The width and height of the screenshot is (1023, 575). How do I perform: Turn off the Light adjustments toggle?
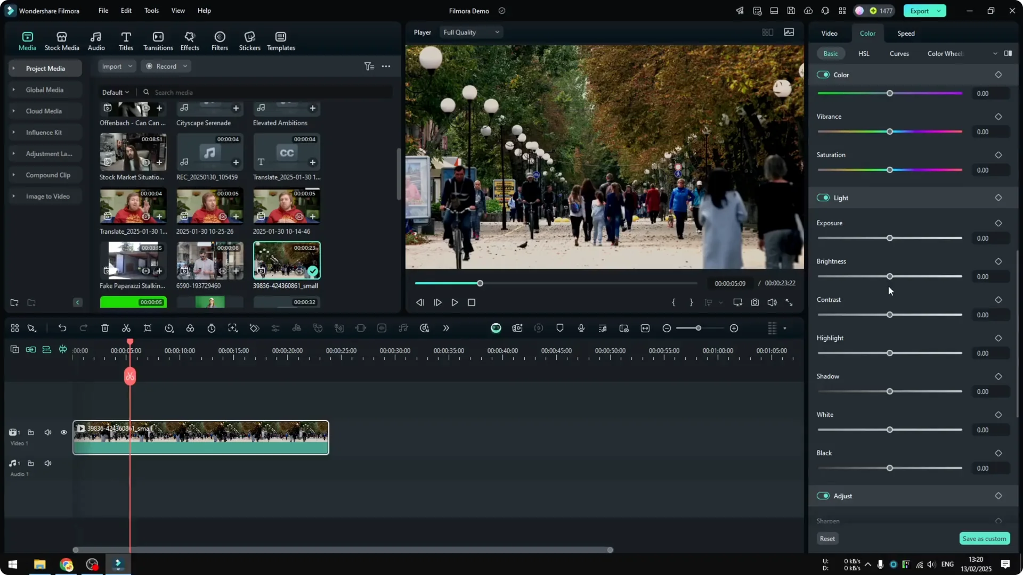(x=823, y=198)
